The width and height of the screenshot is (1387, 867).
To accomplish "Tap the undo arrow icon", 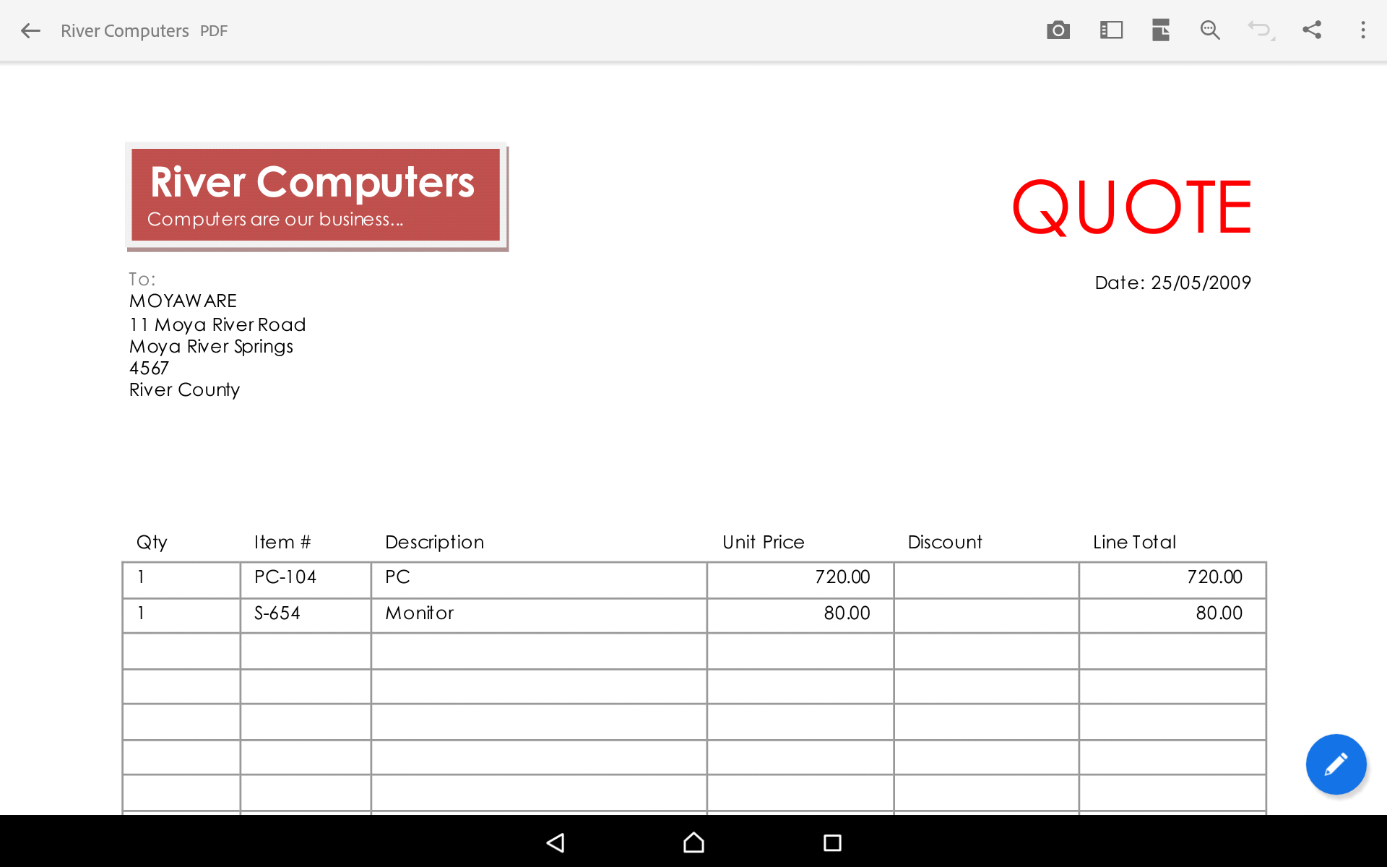I will coord(1261,30).
